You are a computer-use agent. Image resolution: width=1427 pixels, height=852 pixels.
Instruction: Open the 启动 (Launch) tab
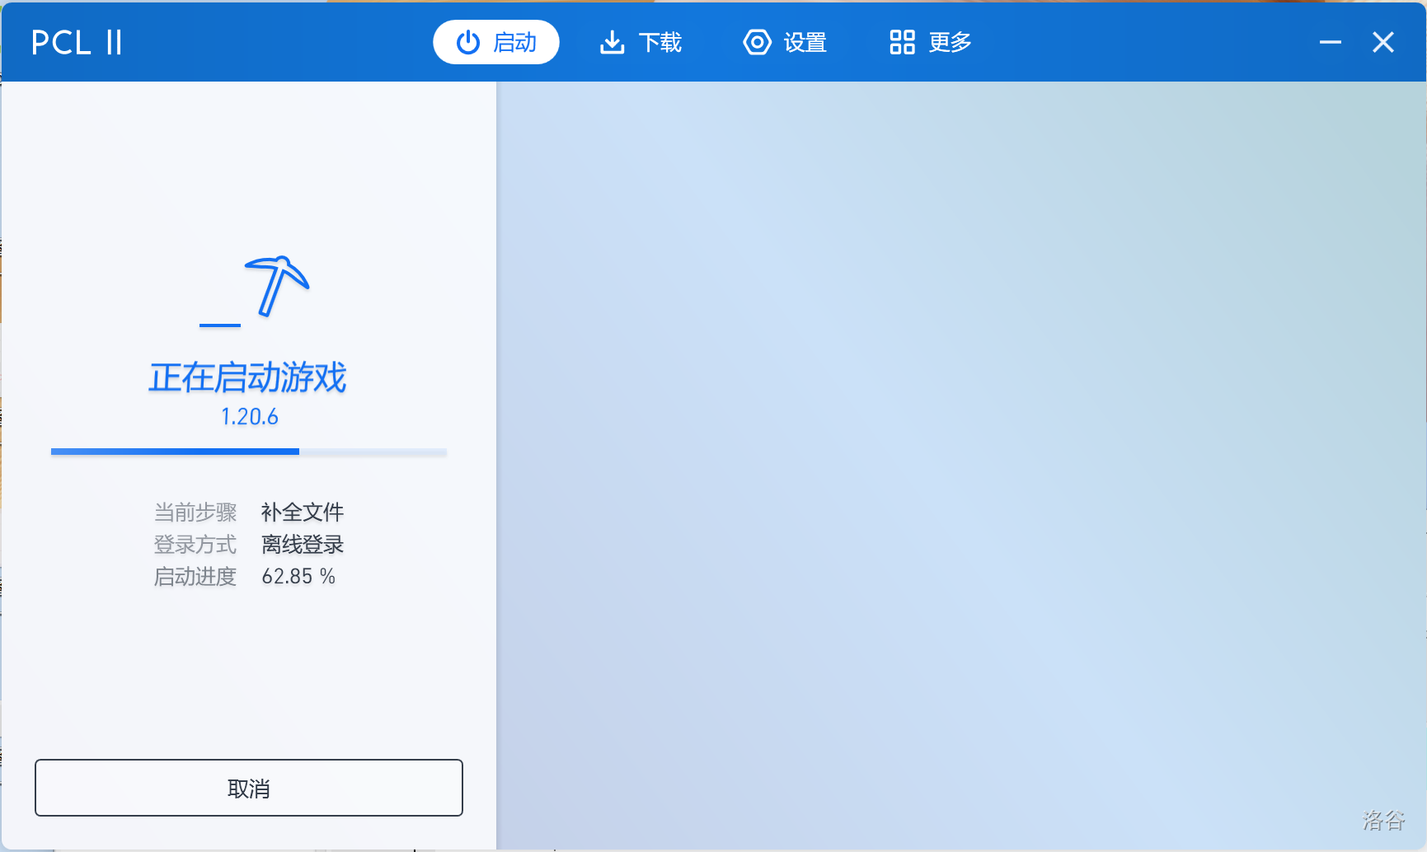496,42
